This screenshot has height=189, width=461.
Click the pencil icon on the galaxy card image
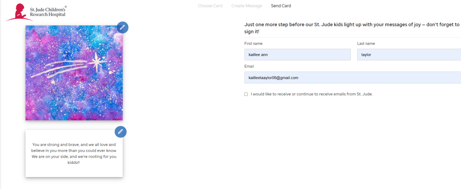click(x=122, y=27)
